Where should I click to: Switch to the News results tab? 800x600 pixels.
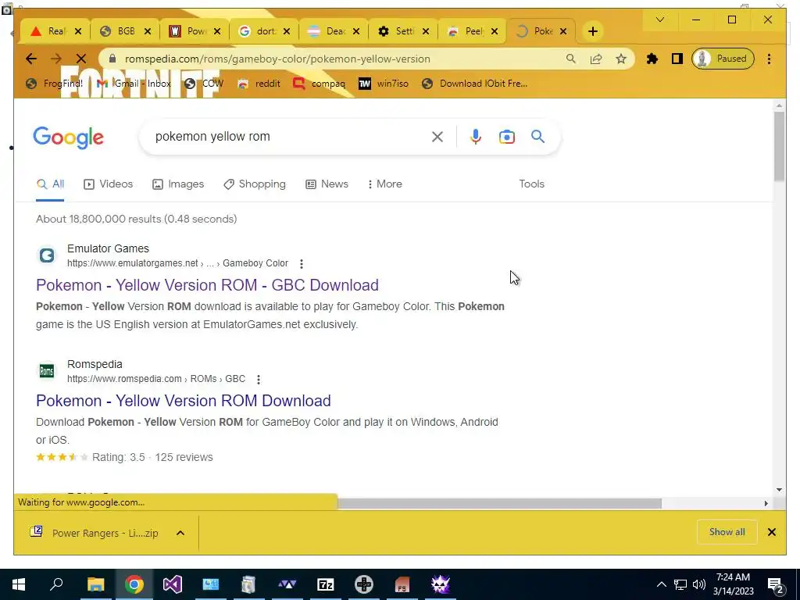327,184
